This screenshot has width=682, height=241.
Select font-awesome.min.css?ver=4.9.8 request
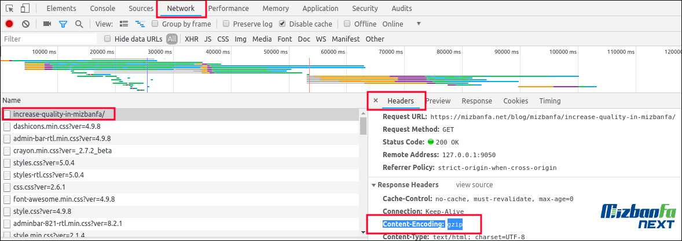coord(179,200)
